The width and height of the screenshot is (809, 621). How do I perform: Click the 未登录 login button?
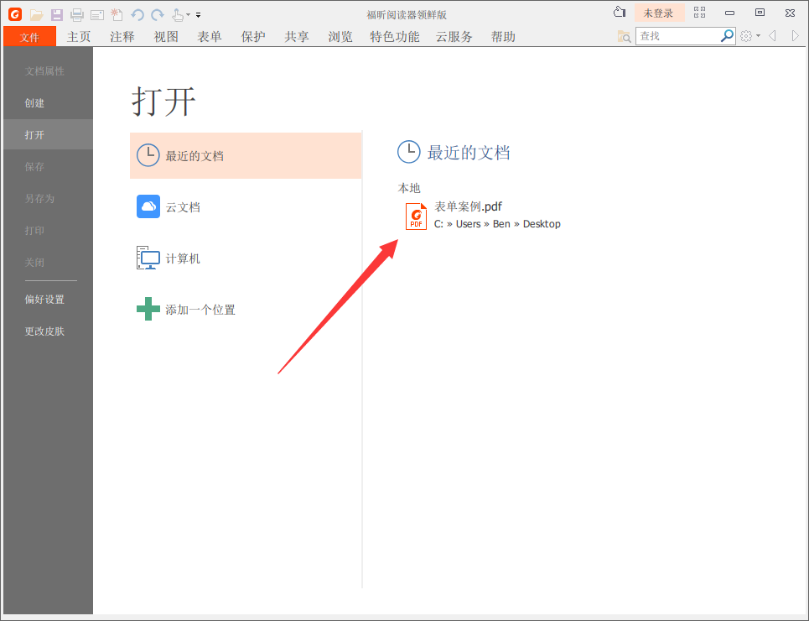660,13
